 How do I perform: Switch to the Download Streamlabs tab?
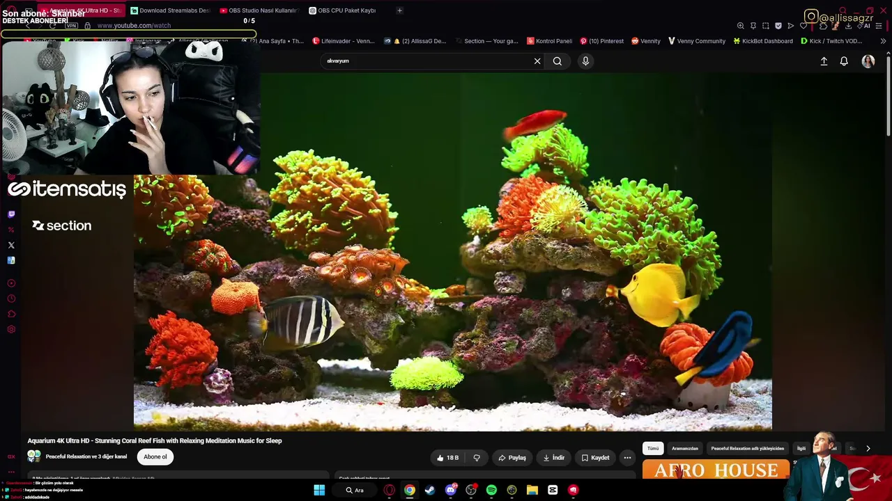coord(169,10)
